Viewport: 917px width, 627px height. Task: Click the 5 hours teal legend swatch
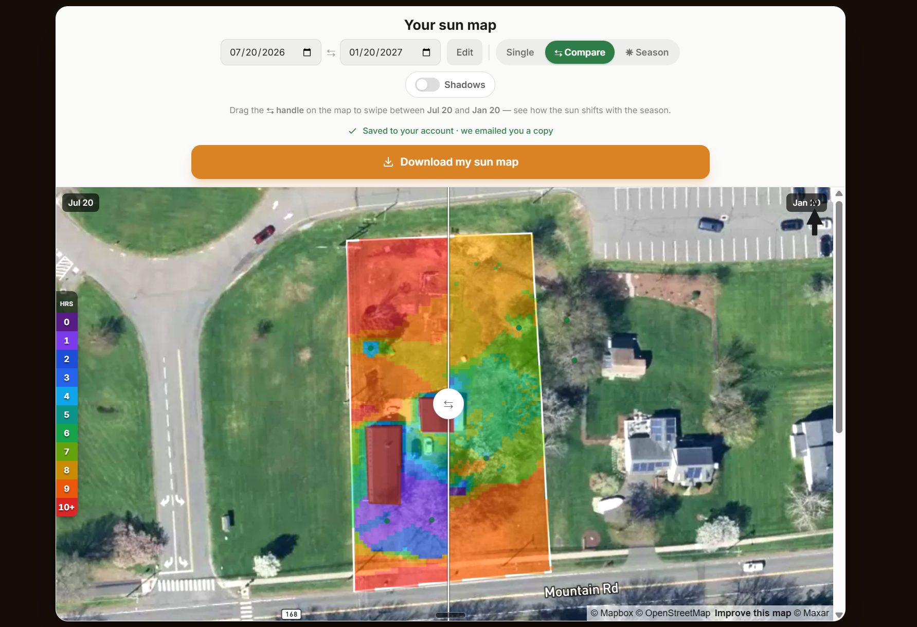coord(67,415)
